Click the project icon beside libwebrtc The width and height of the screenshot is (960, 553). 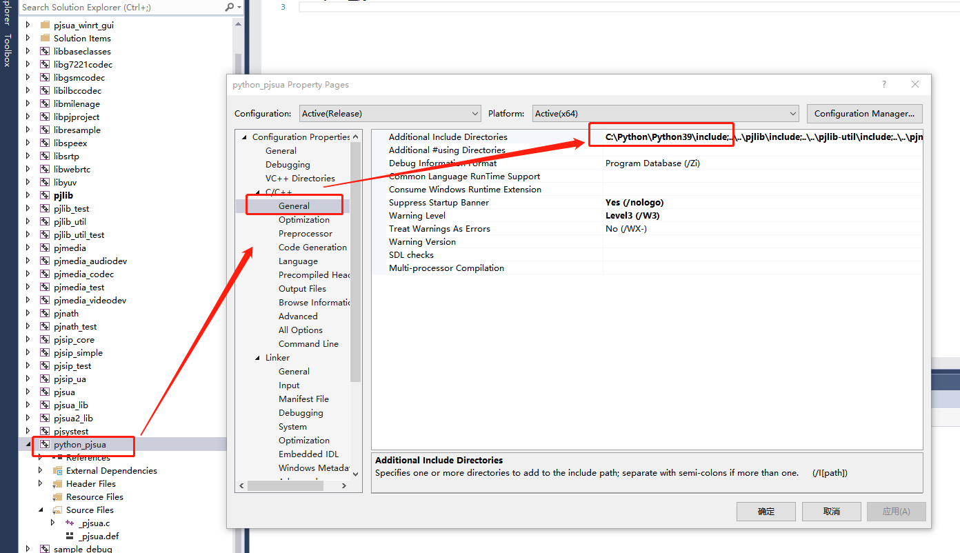45,169
